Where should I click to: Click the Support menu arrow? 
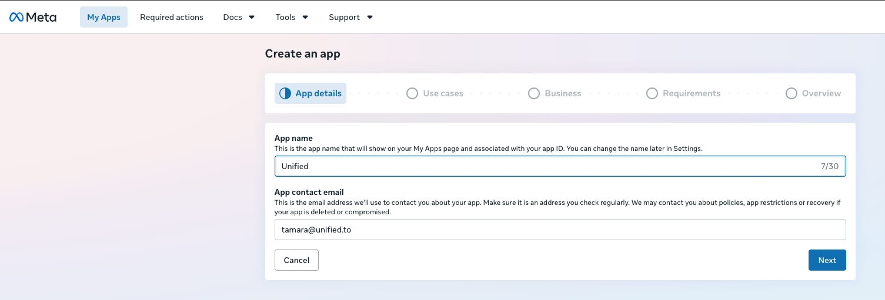click(370, 17)
